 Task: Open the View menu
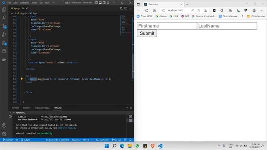(x=34, y=3)
